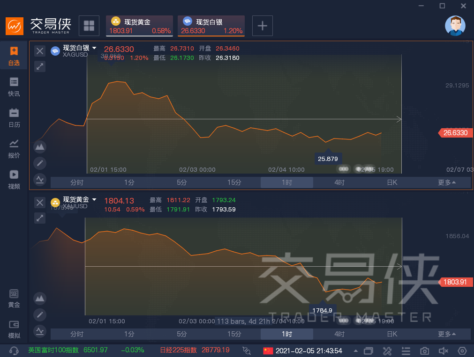This screenshot has width=474, height=357.
Task: Switch chart type on the gold chart
Action: pyautogui.click(x=40, y=299)
